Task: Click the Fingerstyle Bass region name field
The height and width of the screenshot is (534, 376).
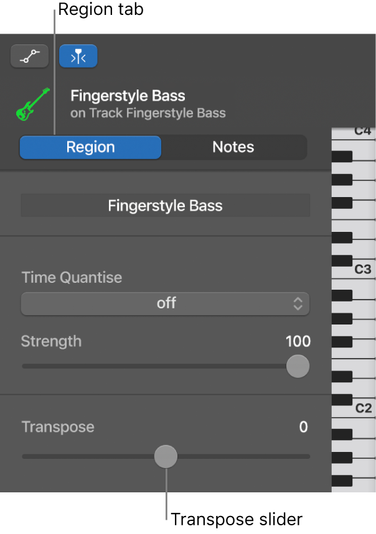Action: 165,205
